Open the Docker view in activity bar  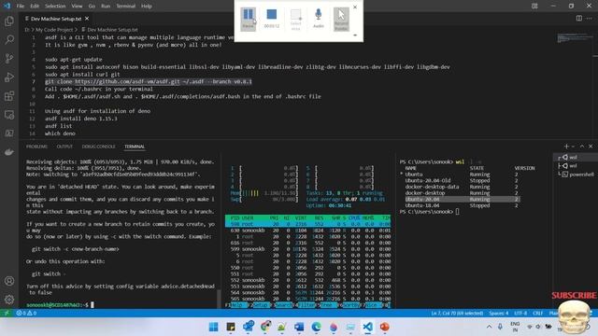click(x=9, y=152)
